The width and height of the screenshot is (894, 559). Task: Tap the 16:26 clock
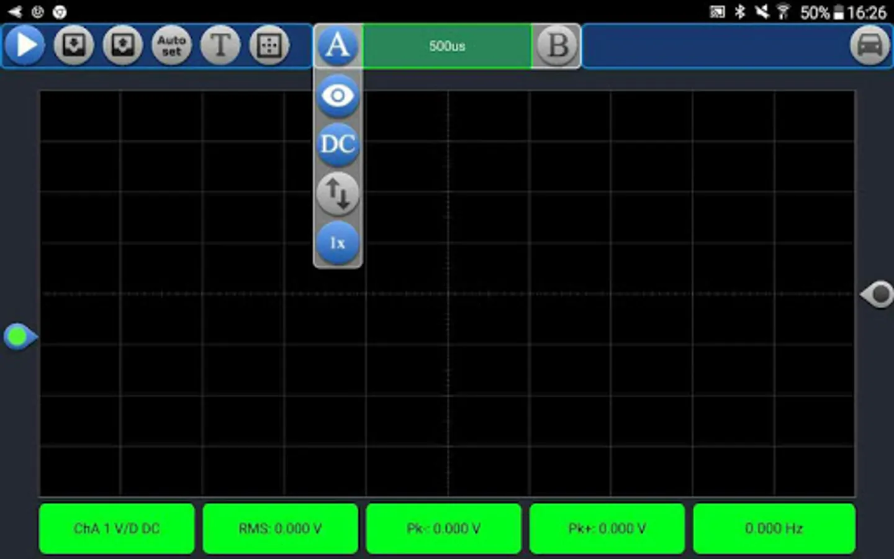867,12
